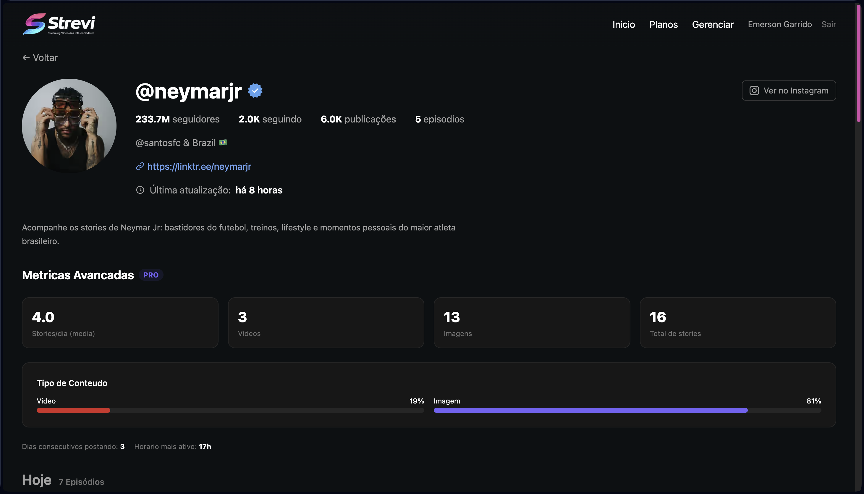Click the back arrow icon

26,58
